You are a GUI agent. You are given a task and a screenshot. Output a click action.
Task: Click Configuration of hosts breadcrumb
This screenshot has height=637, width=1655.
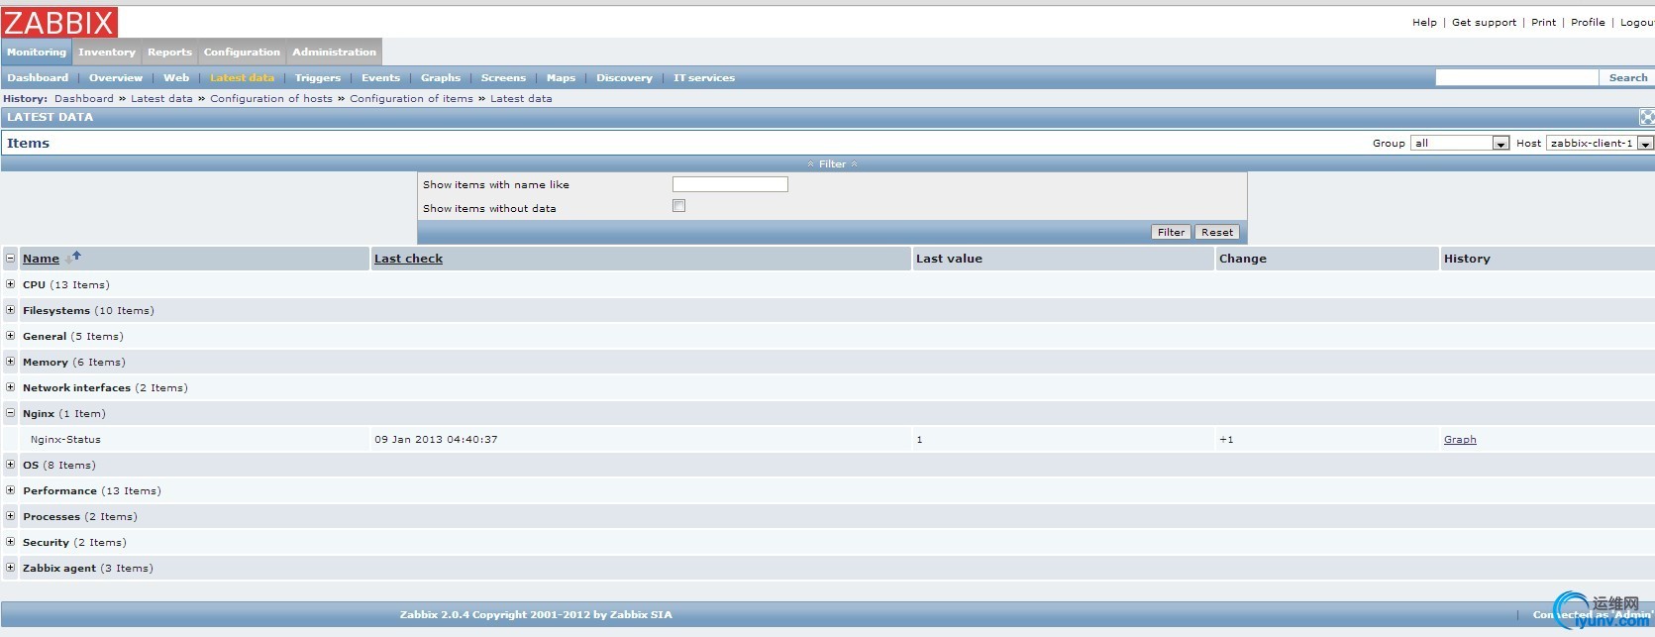271,98
